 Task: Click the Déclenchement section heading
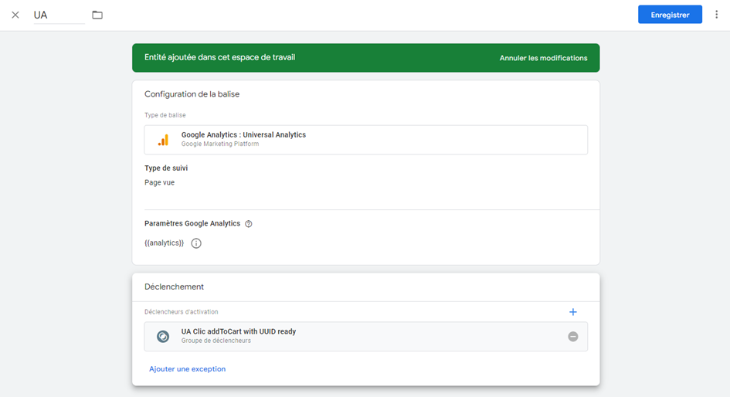[x=174, y=287]
